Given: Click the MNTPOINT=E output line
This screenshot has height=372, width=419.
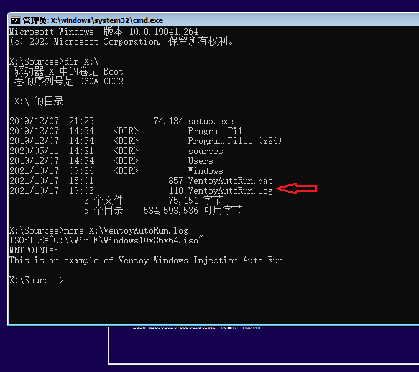Looking at the screenshot, I should [x=34, y=250].
